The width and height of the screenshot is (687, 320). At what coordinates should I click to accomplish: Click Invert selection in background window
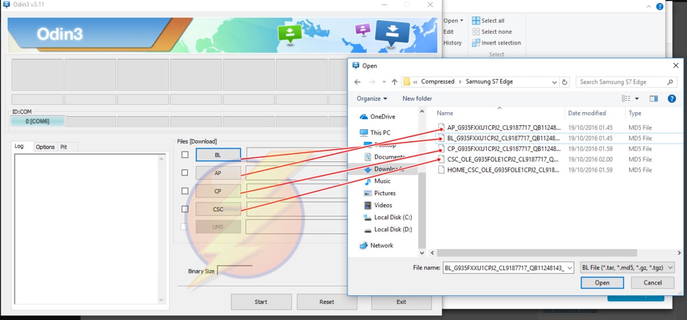tap(496, 42)
